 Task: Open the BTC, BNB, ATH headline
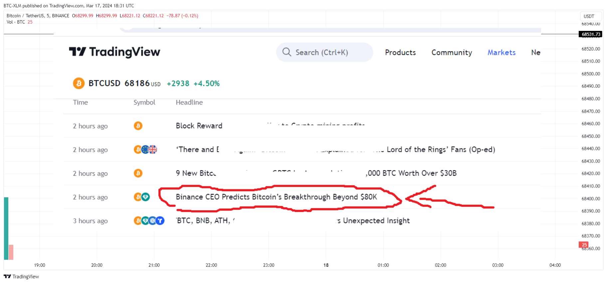pyautogui.click(x=293, y=221)
